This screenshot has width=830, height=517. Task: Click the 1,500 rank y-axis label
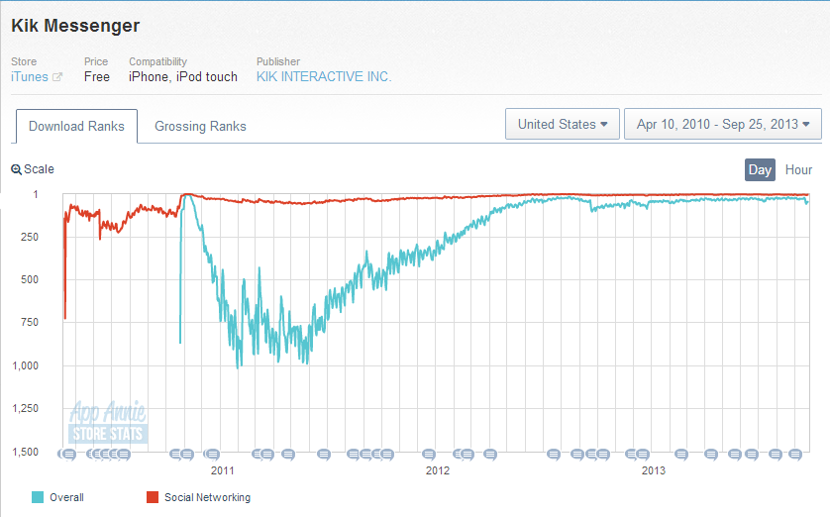[x=26, y=452]
